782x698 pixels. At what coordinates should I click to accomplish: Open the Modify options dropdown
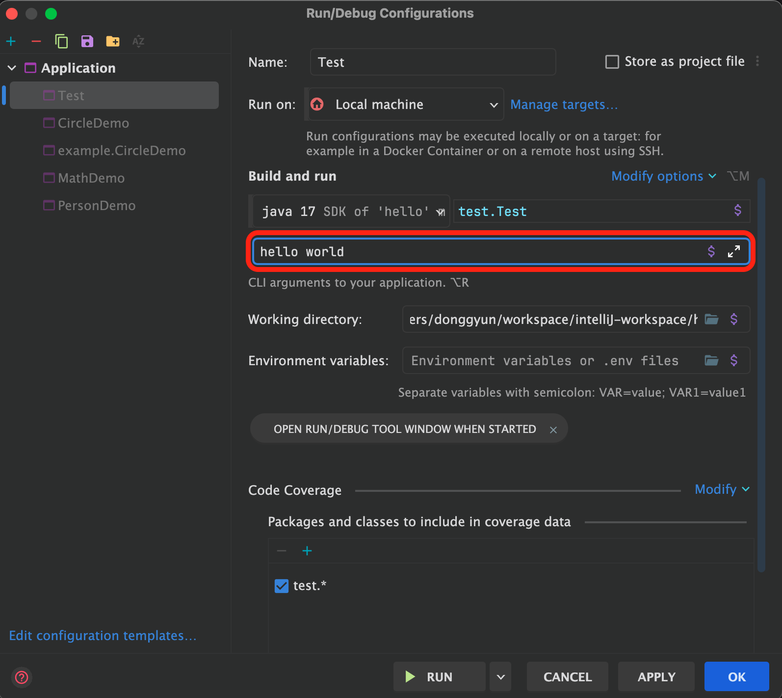[663, 176]
